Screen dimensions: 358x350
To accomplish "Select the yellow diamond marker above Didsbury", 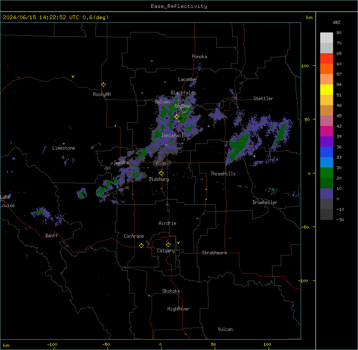I will click(x=161, y=173).
